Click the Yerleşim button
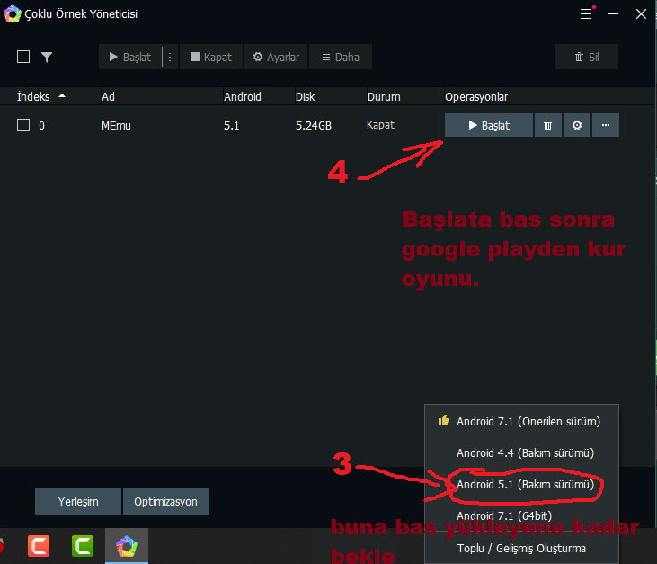This screenshot has width=657, height=564. pos(78,501)
